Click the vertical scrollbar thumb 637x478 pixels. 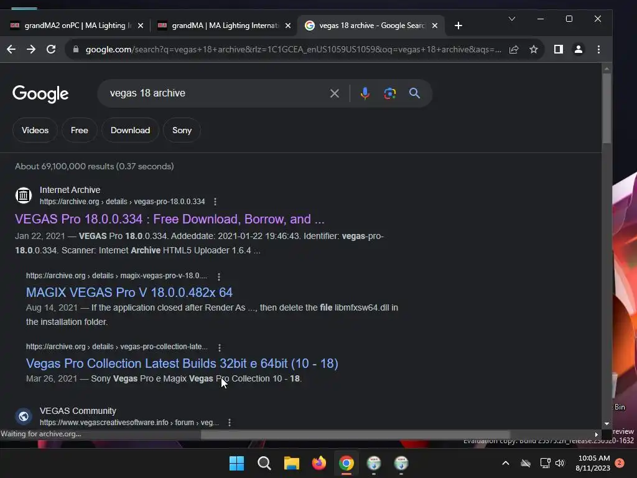[x=607, y=108]
